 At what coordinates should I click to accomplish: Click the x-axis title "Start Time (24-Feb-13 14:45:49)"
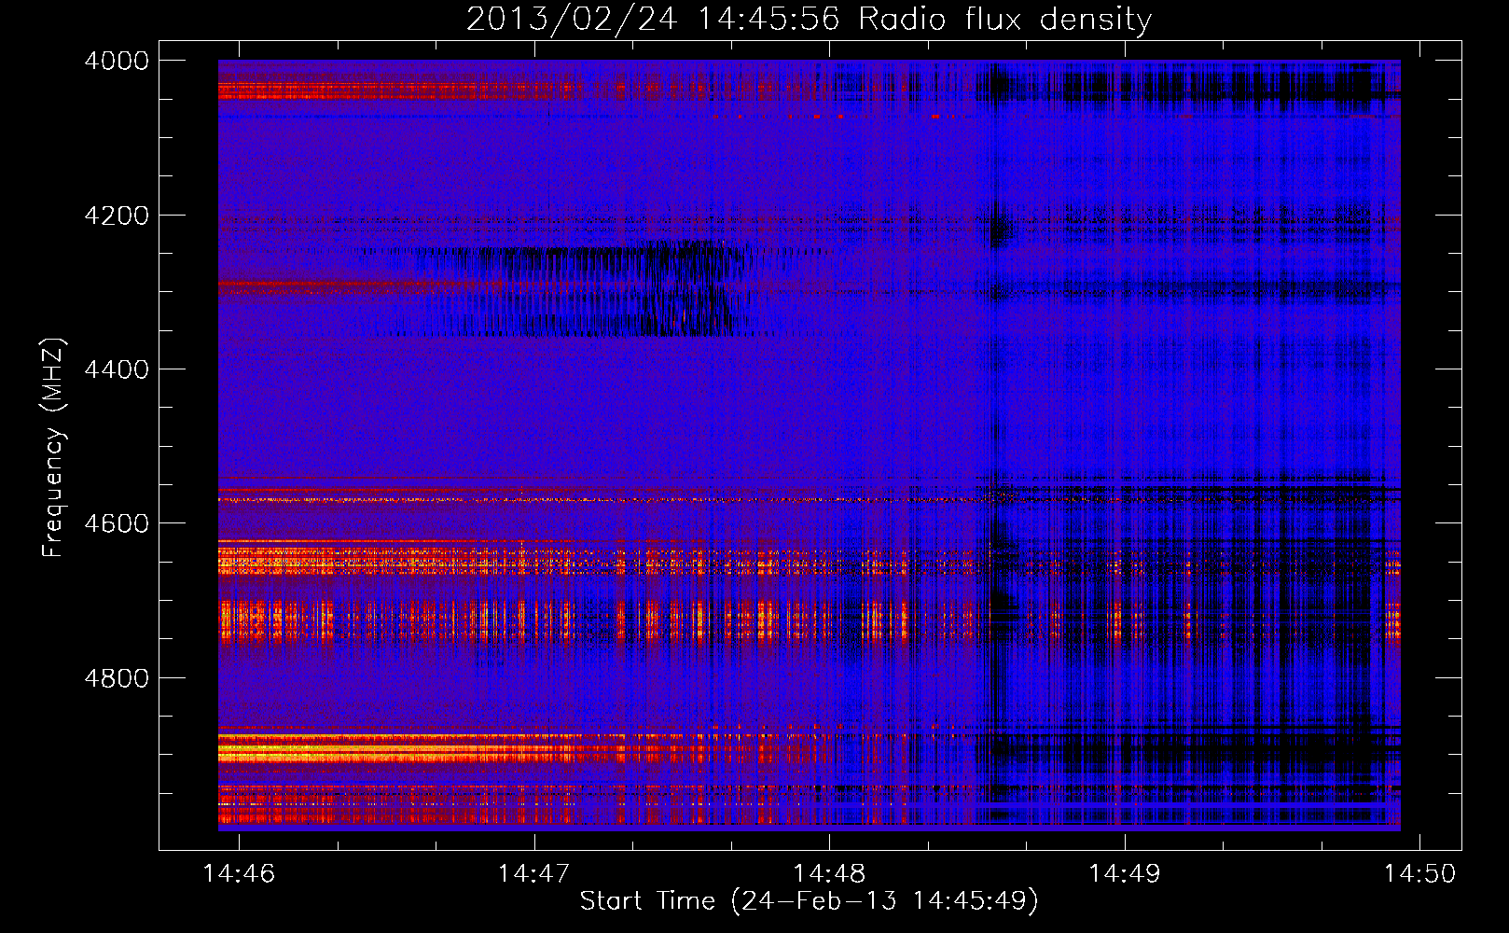pyautogui.click(x=809, y=901)
